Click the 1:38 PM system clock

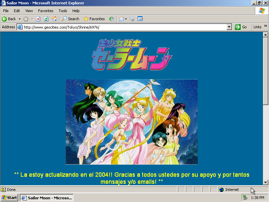[x=257, y=198]
